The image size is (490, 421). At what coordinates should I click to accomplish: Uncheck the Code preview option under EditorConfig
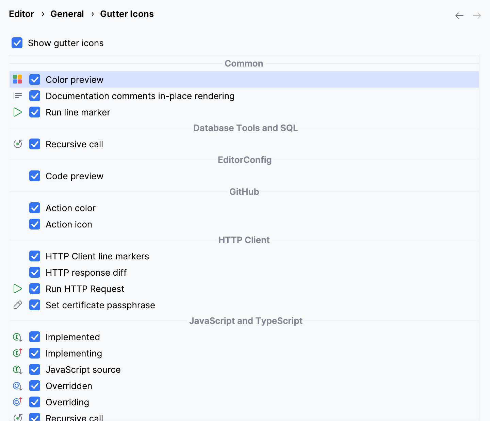[35, 176]
